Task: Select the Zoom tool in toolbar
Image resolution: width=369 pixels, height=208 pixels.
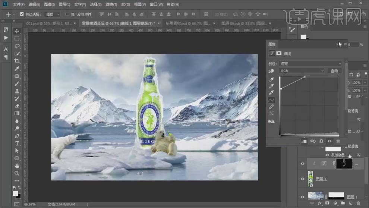Action: coord(17,173)
